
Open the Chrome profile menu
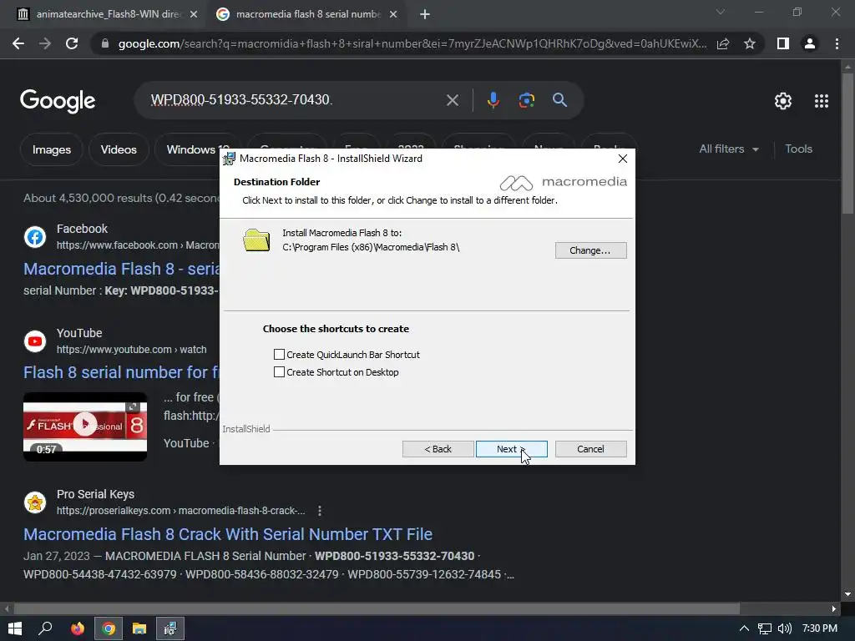click(810, 43)
